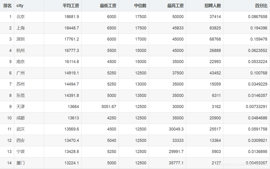This screenshot has height=169, width=270.
Task: Click percentage value 0.194396
Action: (x=259, y=28)
